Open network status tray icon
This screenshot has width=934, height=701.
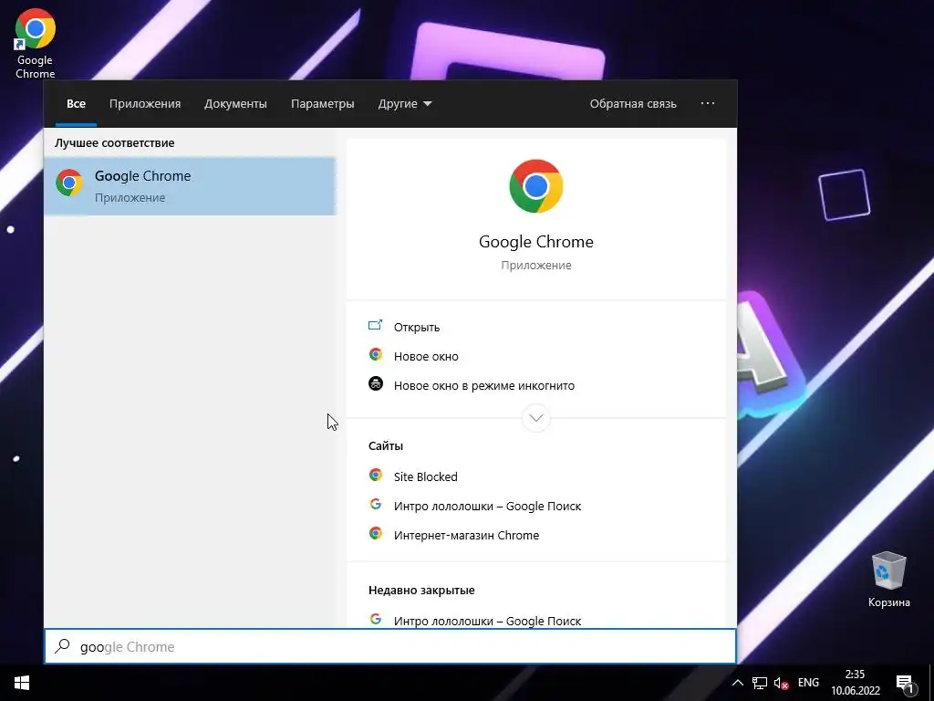[x=760, y=683]
